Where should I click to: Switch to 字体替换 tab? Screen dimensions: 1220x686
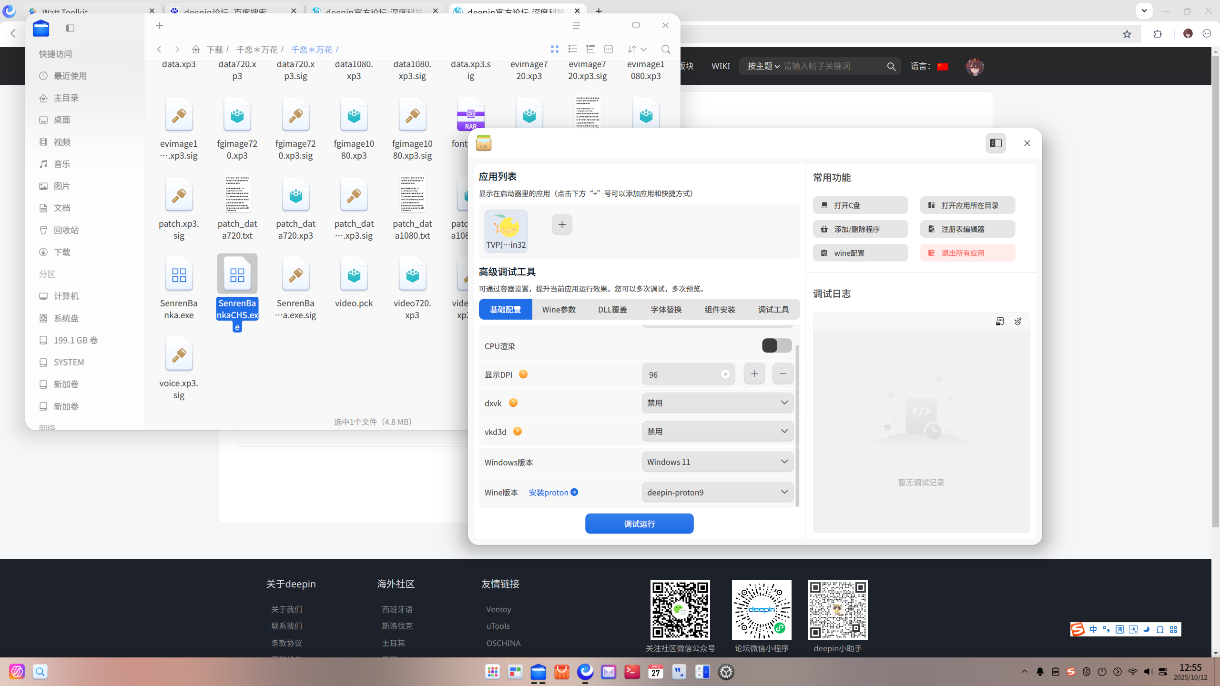pos(666,310)
